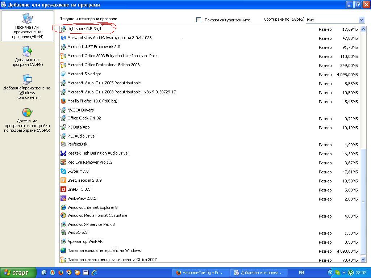371x278 pixels.
Task: Click the system clock 23:02
Action: click(x=361, y=273)
